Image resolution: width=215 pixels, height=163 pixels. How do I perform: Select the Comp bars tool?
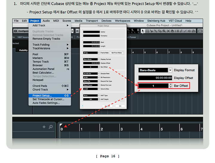(x=177, y=31)
